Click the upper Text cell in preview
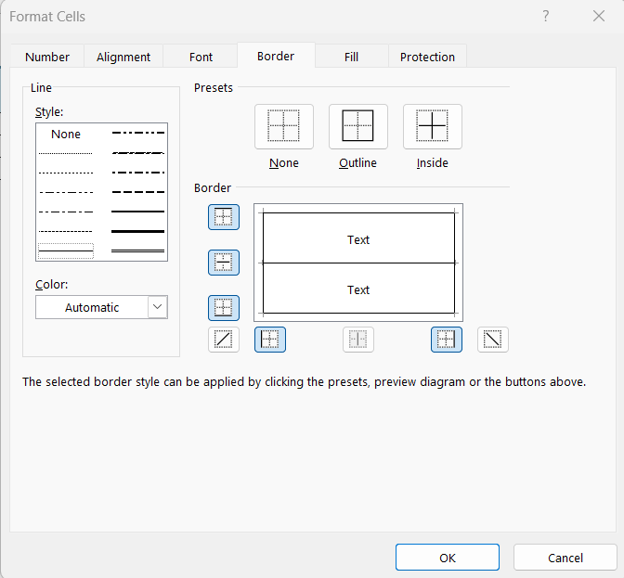 [358, 239]
